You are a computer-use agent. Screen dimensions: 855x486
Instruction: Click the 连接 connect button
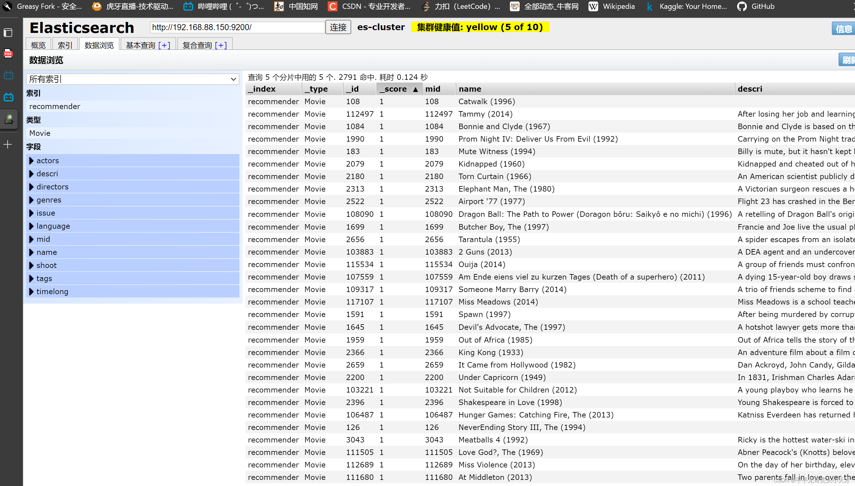click(338, 27)
